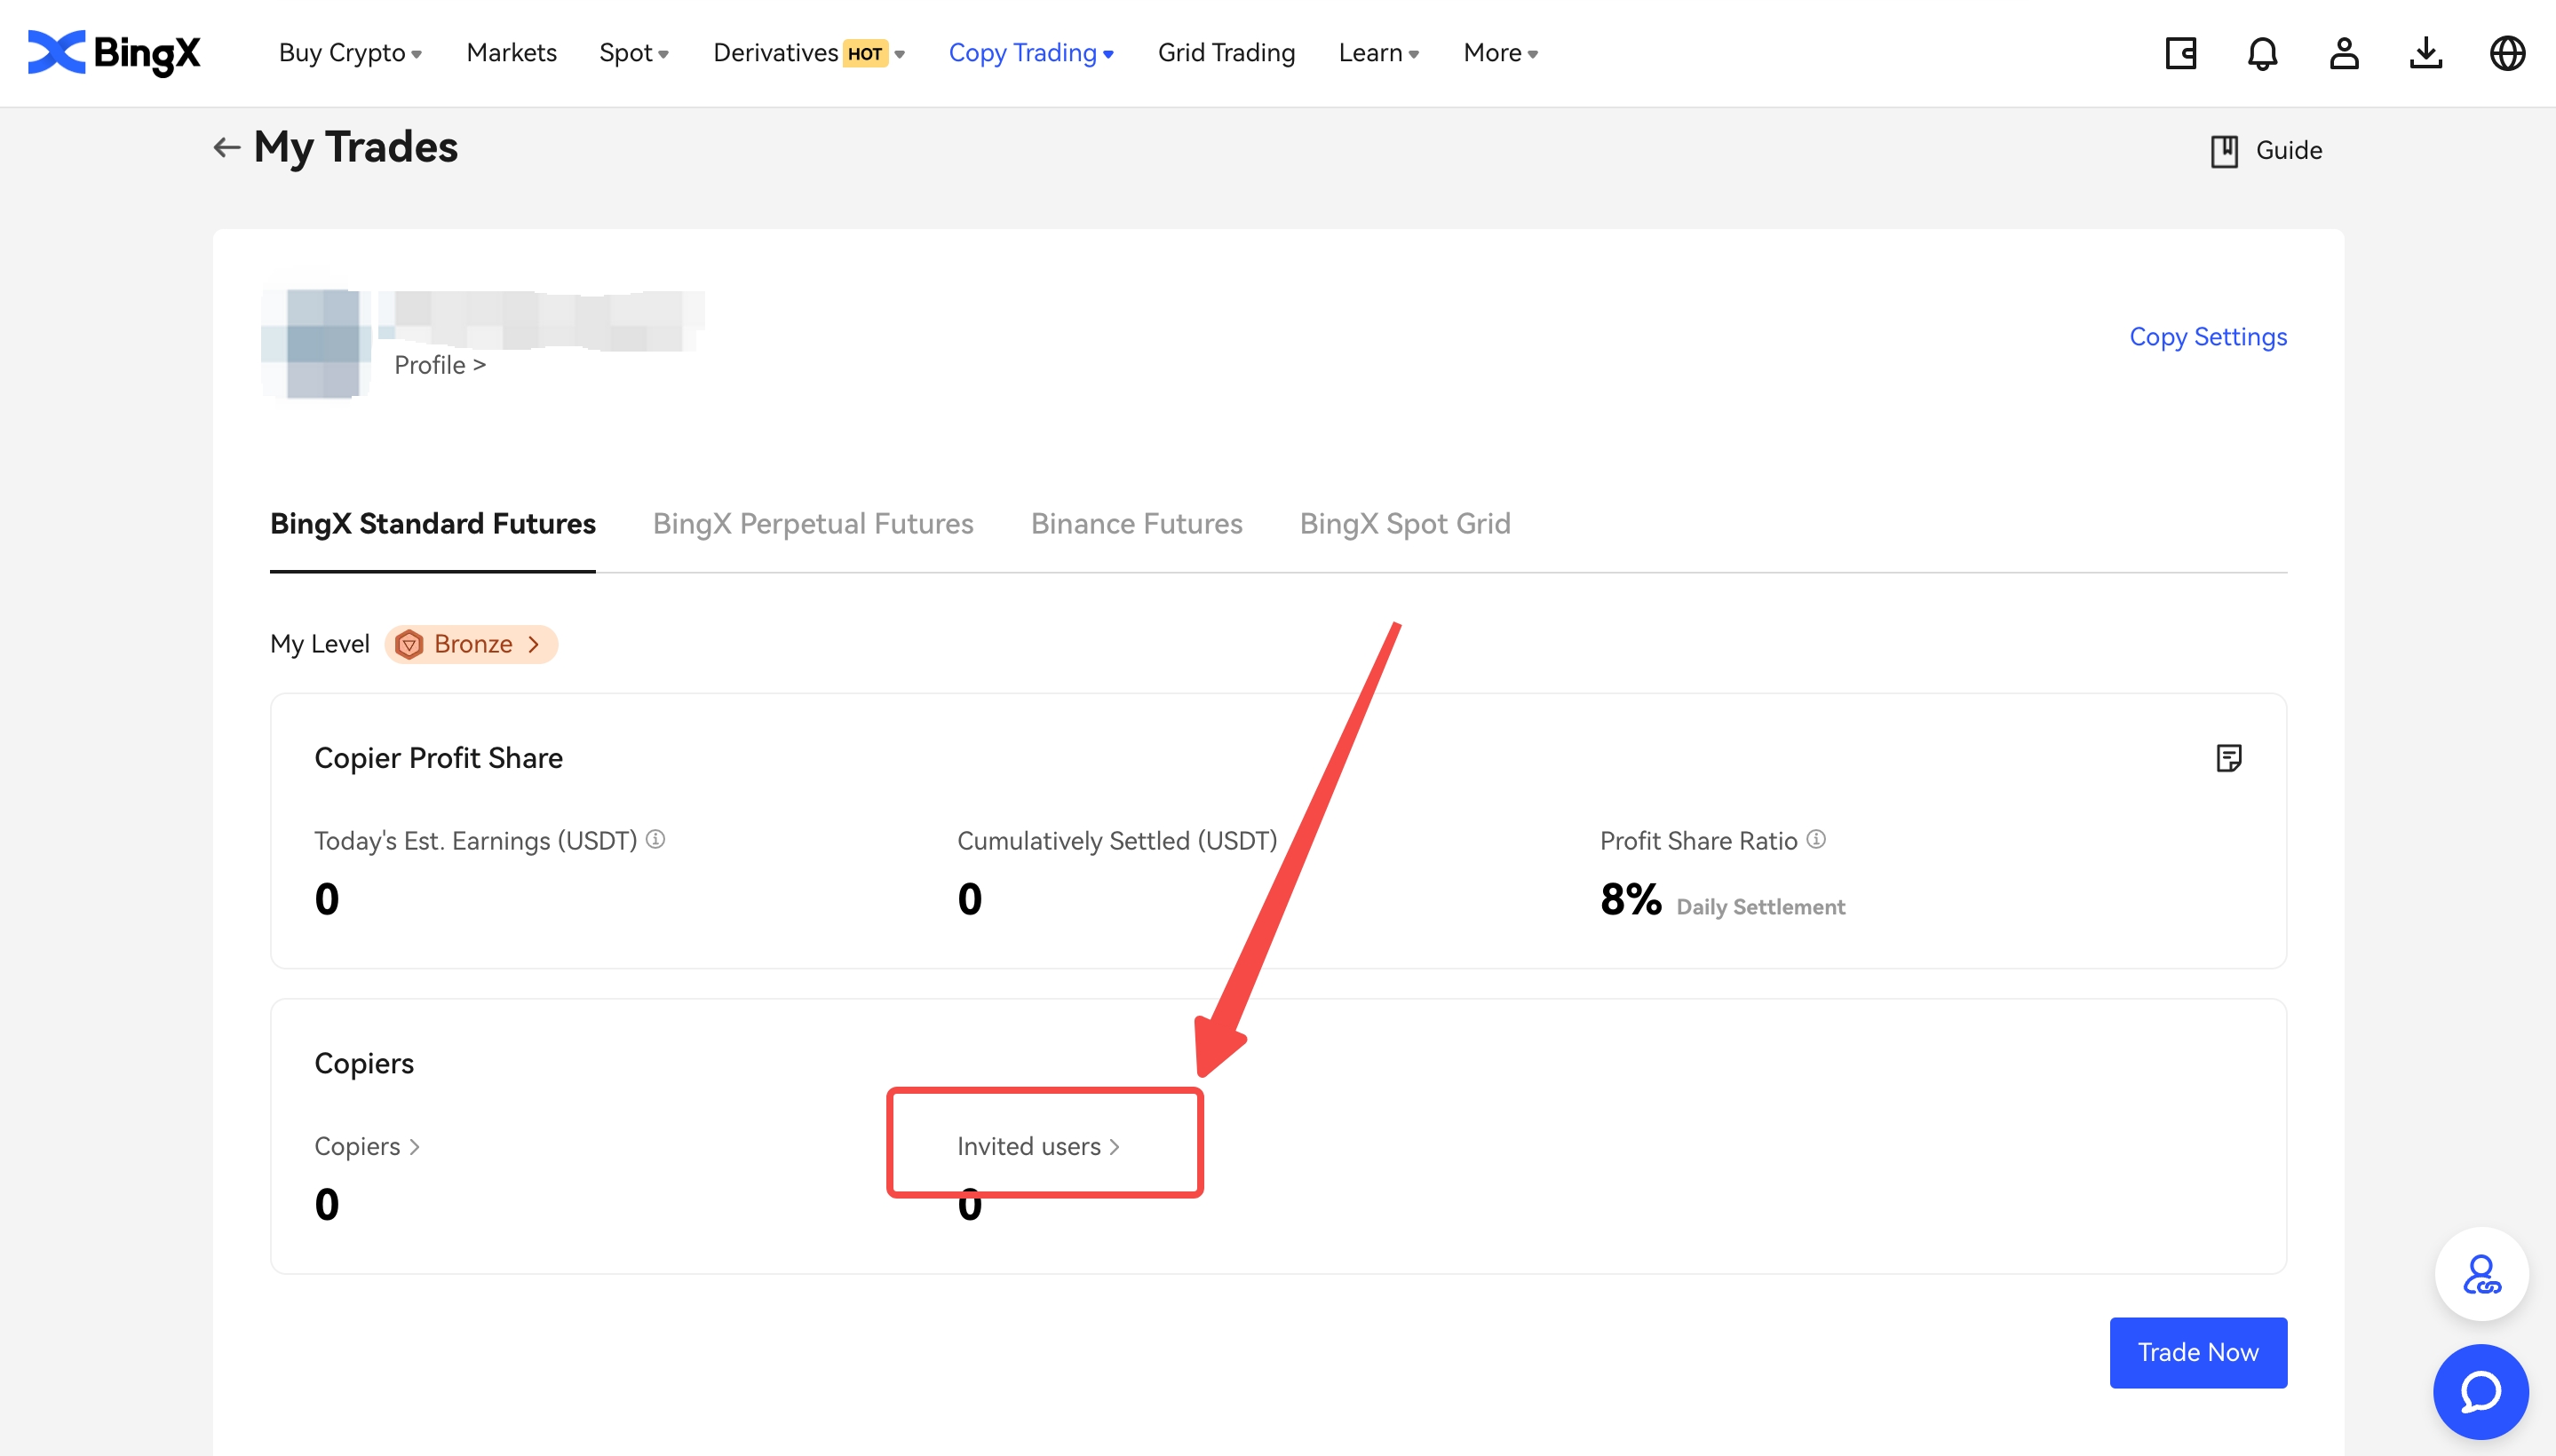Expand the Derivatives dropdown
Screen dimensions: 2556x1456
coord(808,53)
